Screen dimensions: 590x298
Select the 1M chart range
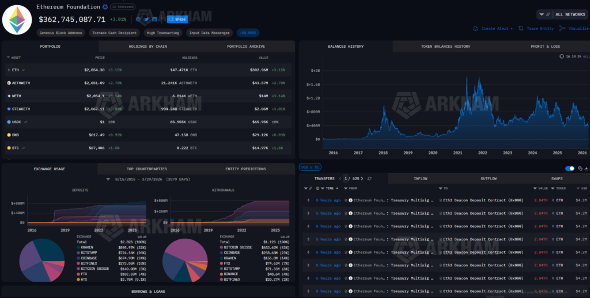pyautogui.click(x=574, y=56)
